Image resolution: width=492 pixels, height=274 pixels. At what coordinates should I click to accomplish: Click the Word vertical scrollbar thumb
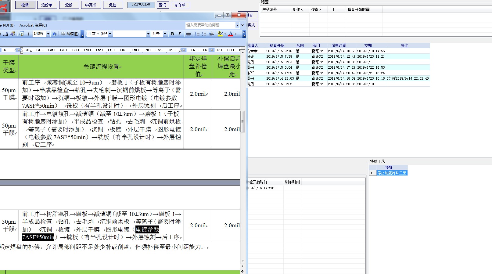point(243,121)
